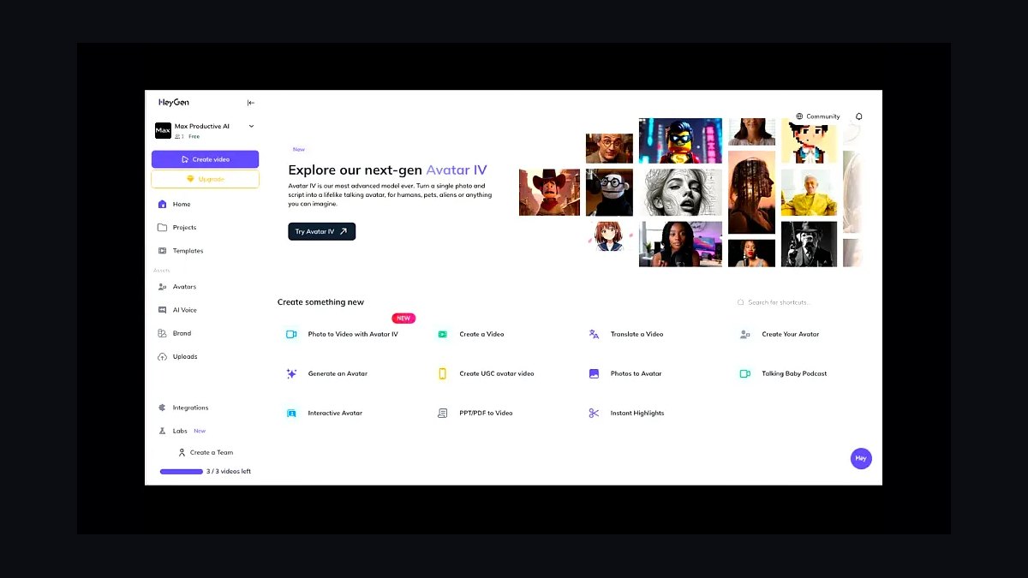Click the Integrations puzzle icon
Image resolution: width=1028 pixels, height=578 pixels.
click(163, 408)
